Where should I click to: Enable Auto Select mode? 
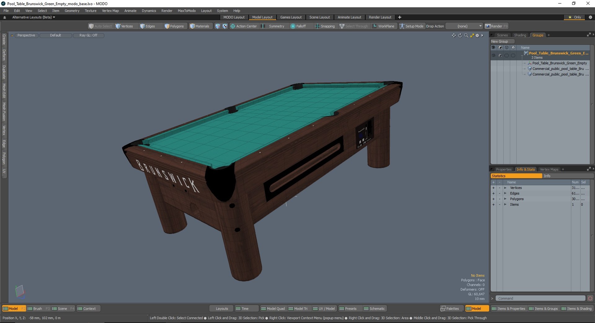point(100,26)
